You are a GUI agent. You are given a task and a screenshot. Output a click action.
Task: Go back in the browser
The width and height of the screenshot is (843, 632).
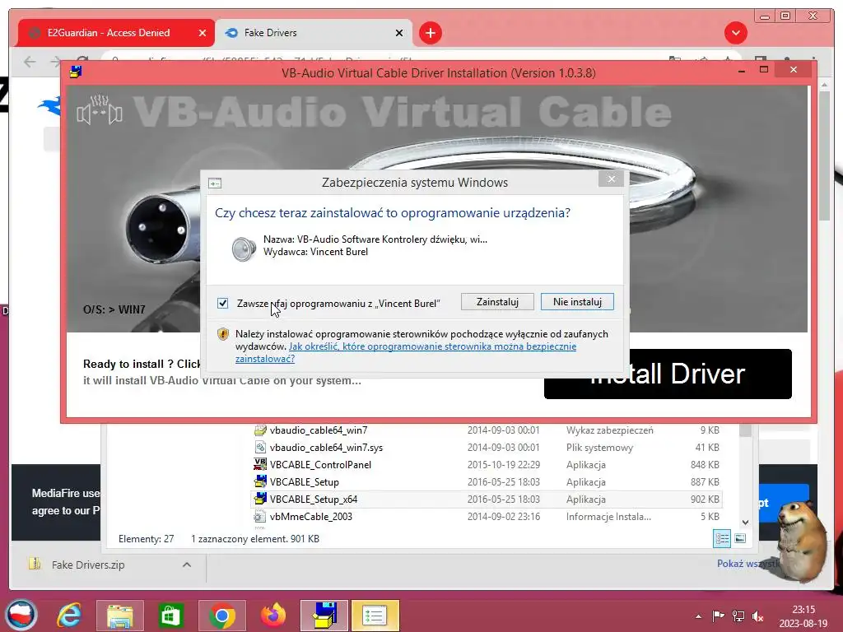pos(30,62)
